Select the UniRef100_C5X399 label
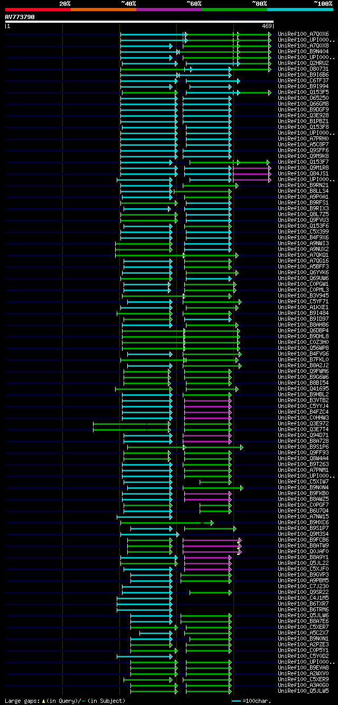Screen dimensions: 338x705 pos(303,232)
